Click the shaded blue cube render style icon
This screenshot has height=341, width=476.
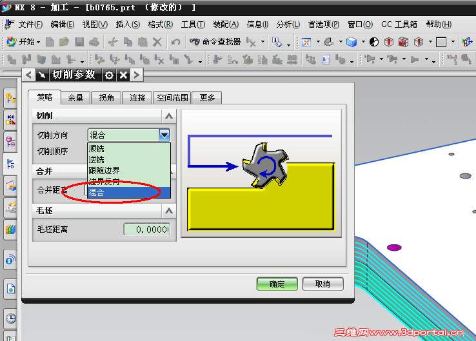(352, 42)
